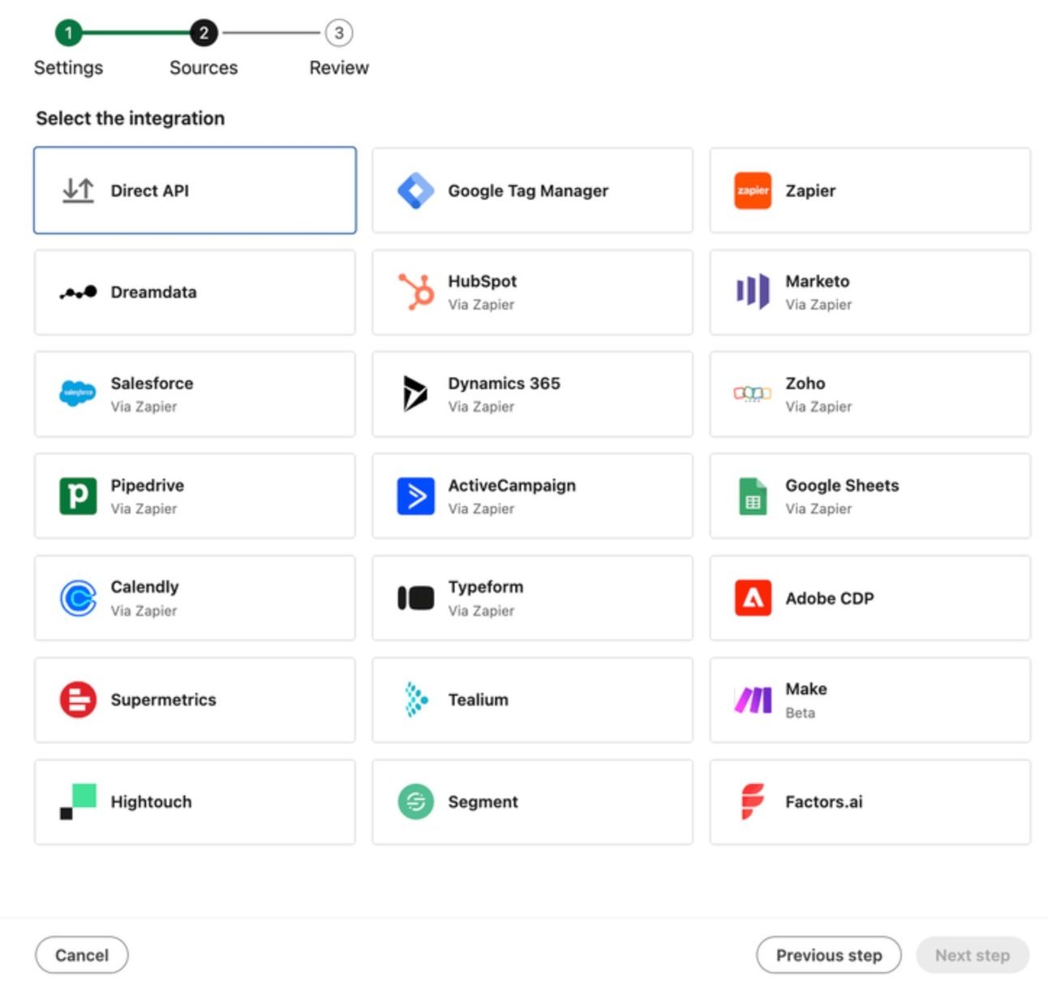Click the step 2 circle indicator
1048x985 pixels.
click(204, 32)
